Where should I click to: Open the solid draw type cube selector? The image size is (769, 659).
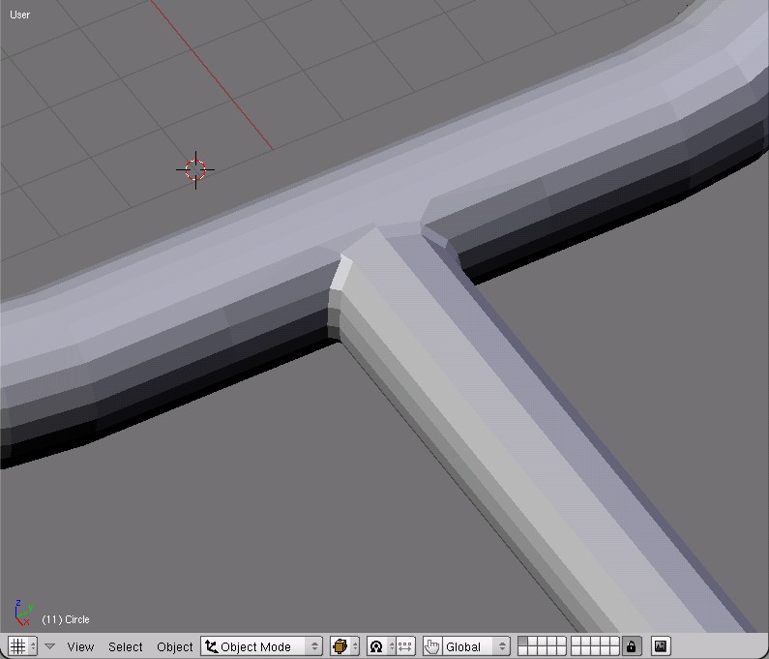pos(344,646)
